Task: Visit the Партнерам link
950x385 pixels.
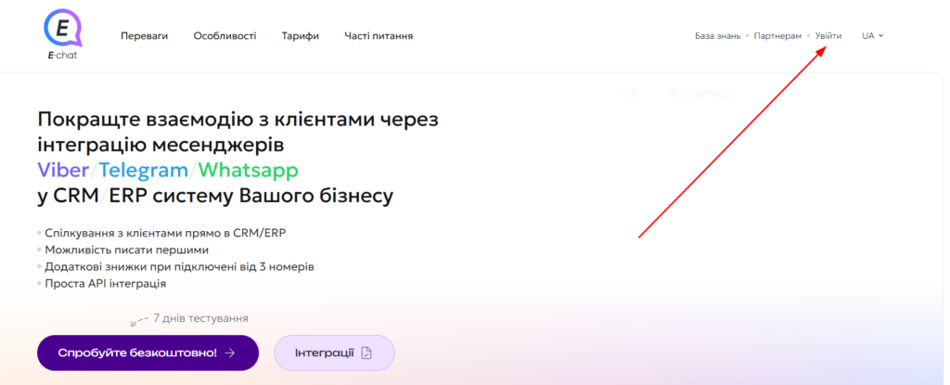Action: [777, 36]
